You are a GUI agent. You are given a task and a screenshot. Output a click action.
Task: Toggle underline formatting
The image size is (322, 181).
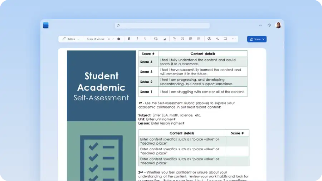[x=145, y=39]
